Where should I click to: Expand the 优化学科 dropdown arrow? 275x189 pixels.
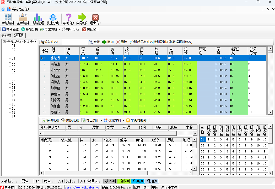coord(123,120)
